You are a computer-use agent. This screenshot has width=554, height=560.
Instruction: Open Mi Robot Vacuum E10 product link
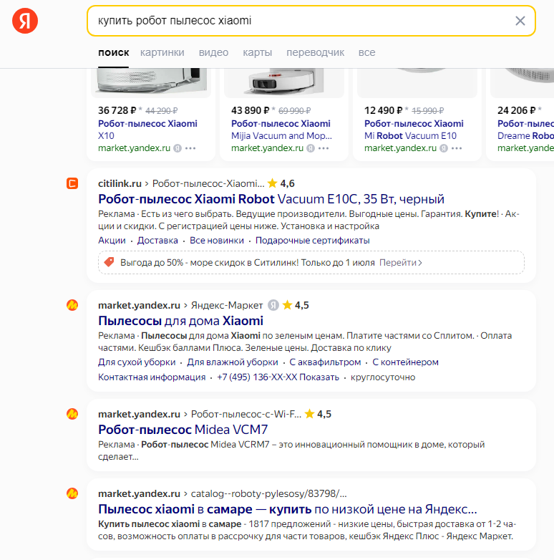pyautogui.click(x=414, y=130)
